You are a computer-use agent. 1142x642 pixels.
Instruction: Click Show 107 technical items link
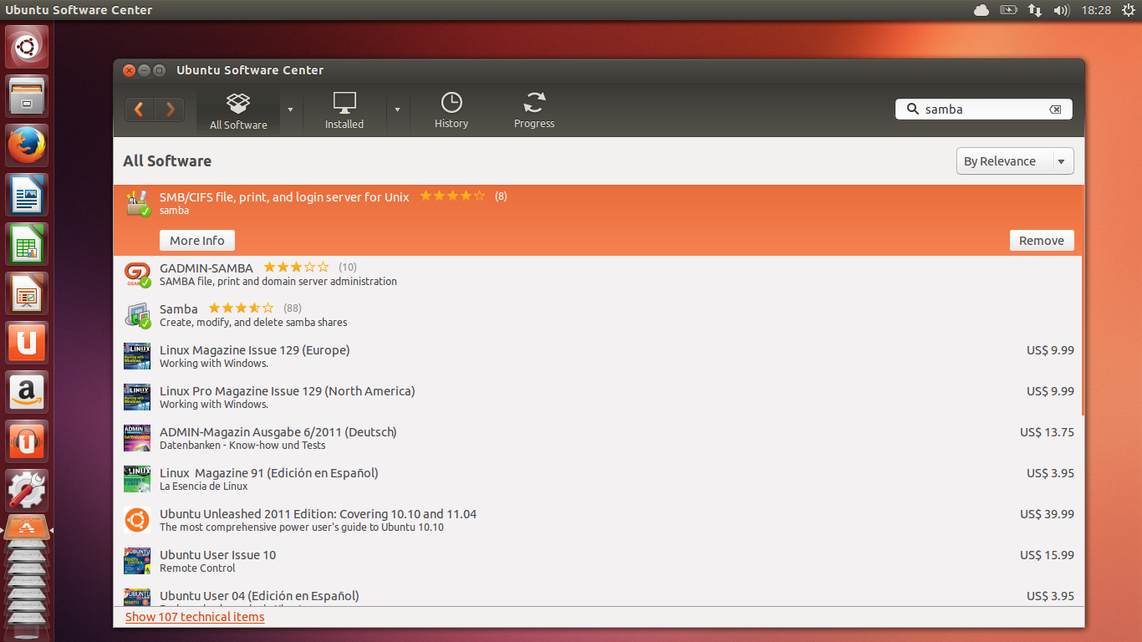[x=195, y=617]
